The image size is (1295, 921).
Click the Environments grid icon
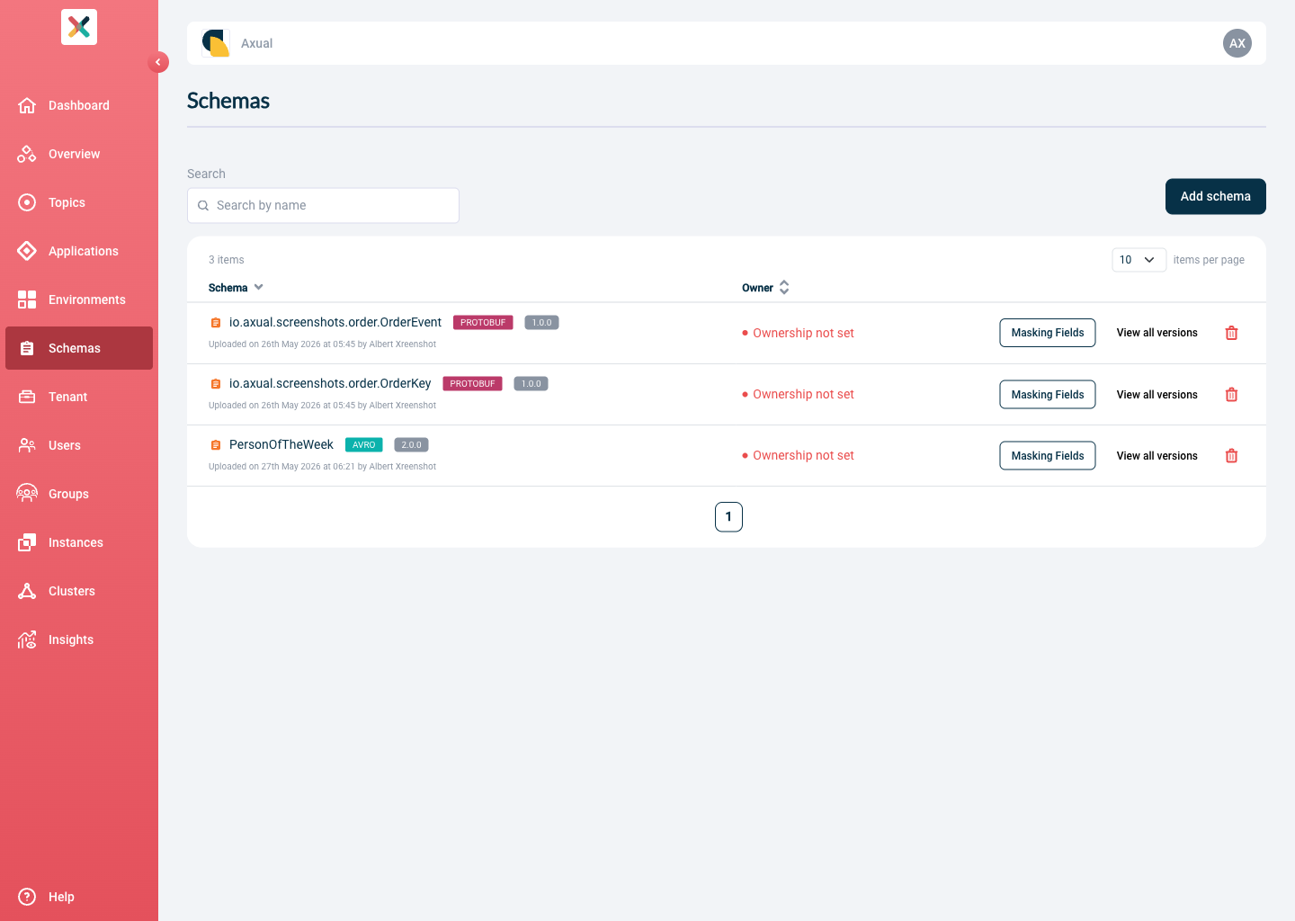coord(27,300)
